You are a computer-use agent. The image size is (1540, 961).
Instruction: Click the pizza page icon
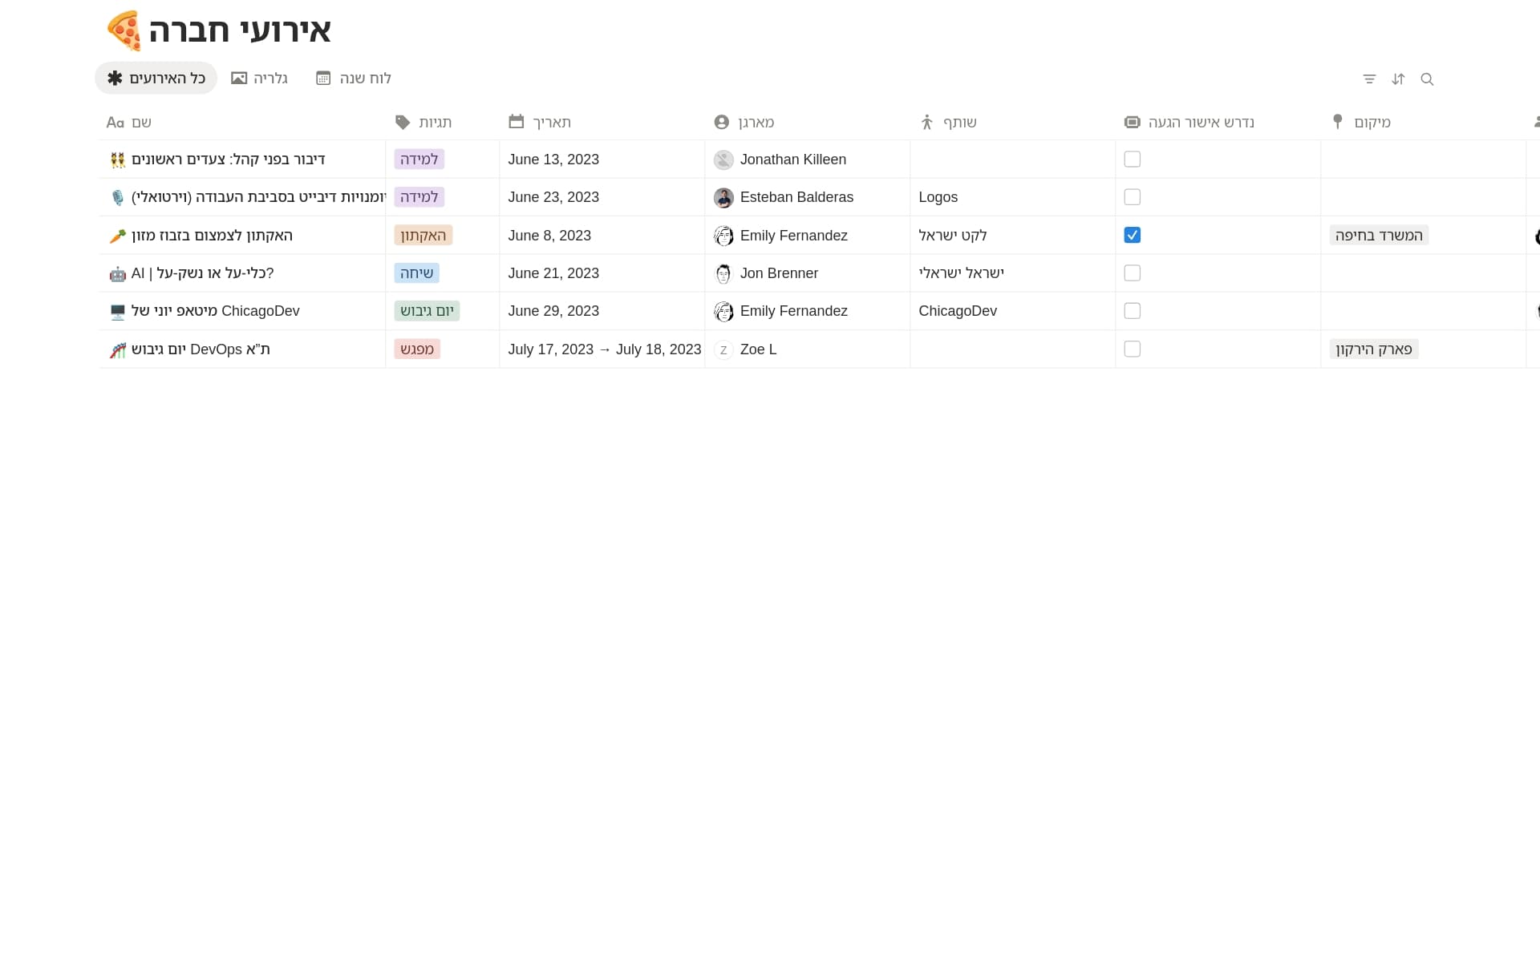click(124, 30)
